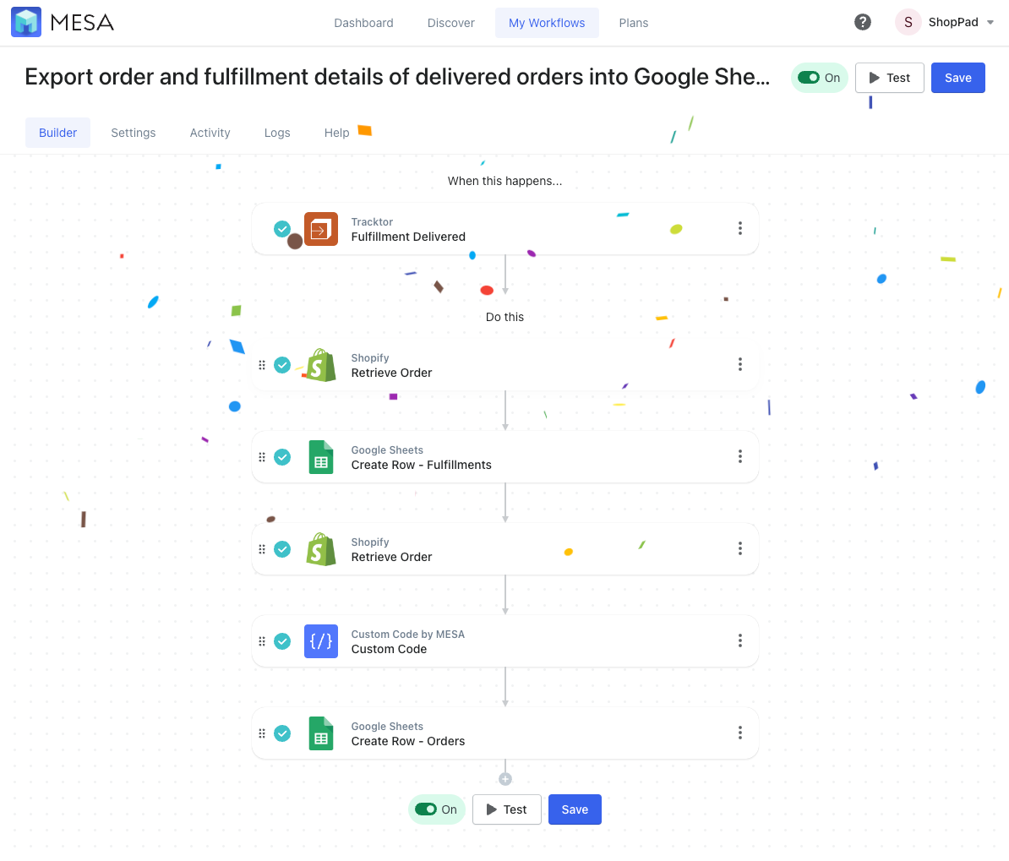
Task: Open the Fulfillment Delivered trigger step
Action: click(x=505, y=229)
